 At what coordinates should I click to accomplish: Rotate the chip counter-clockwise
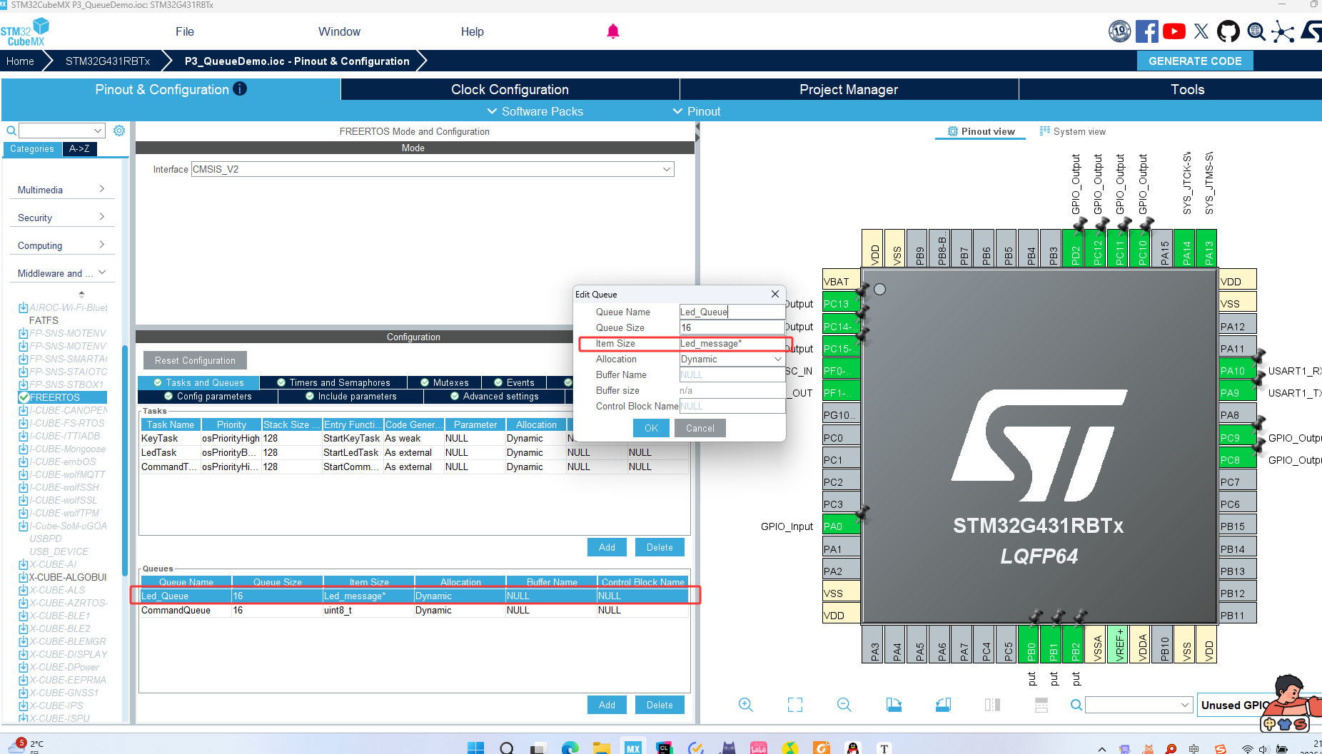click(943, 705)
